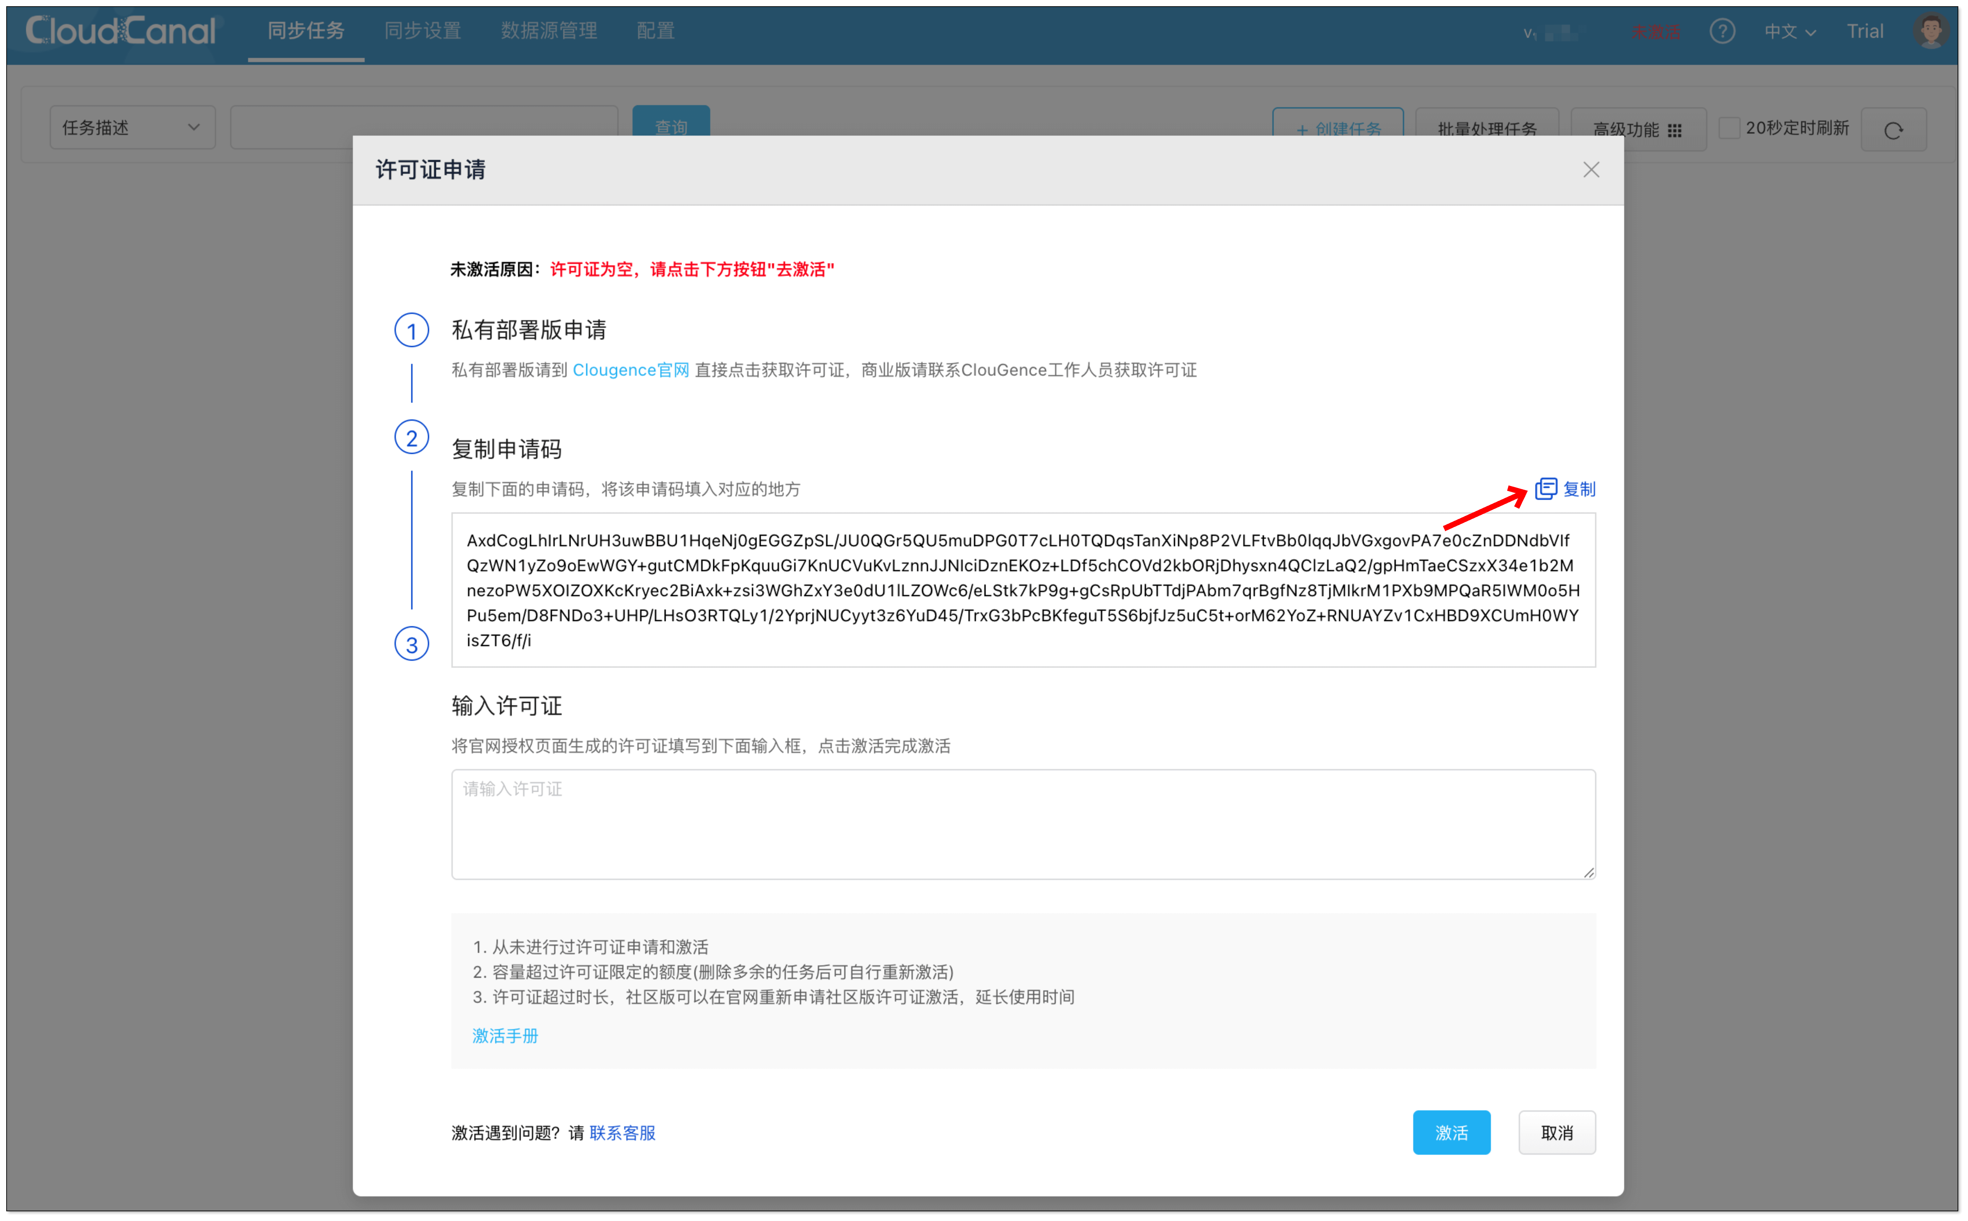The image size is (1968, 1221).
Task: Toggle the 20秒定时刷新 checkbox
Action: click(x=1728, y=128)
